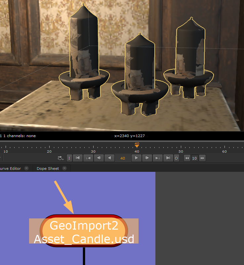Go to previous keyframe

pyautogui.click(x=88, y=158)
